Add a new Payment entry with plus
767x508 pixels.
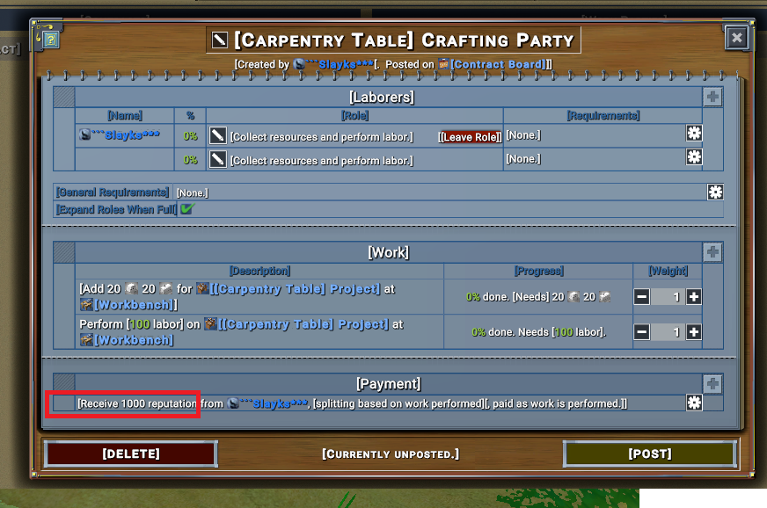712,384
